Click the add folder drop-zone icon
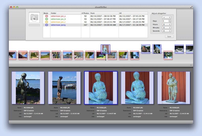The height and width of the screenshot is (136, 202). tap(34, 17)
